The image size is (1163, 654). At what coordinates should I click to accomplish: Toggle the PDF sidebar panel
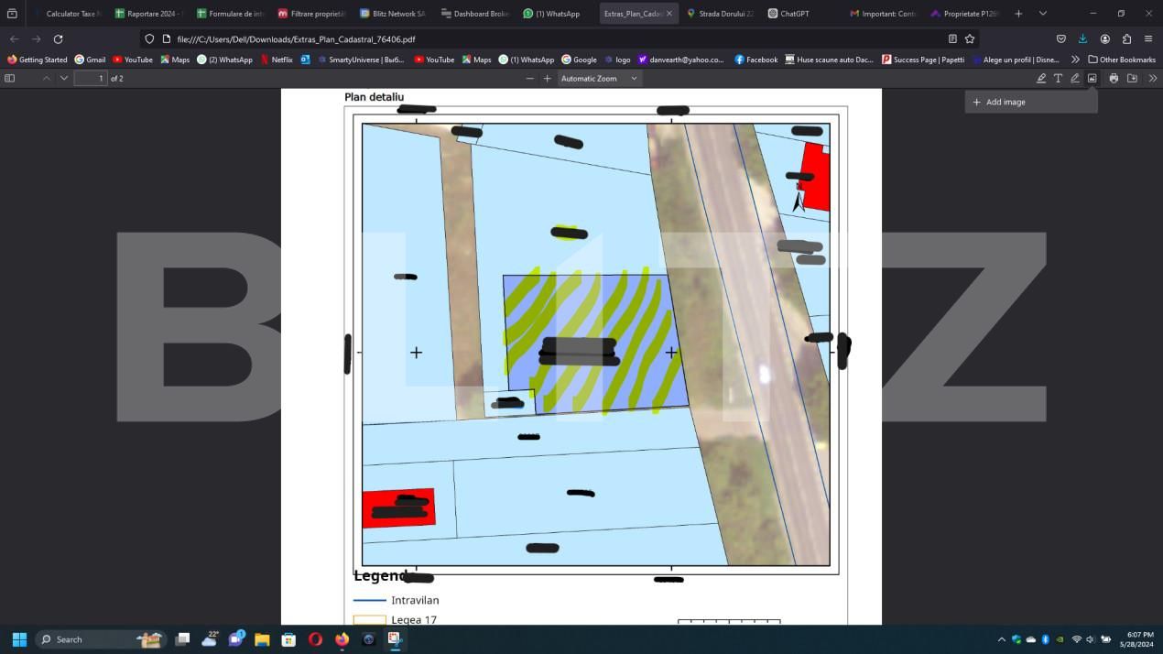pyautogui.click(x=10, y=79)
